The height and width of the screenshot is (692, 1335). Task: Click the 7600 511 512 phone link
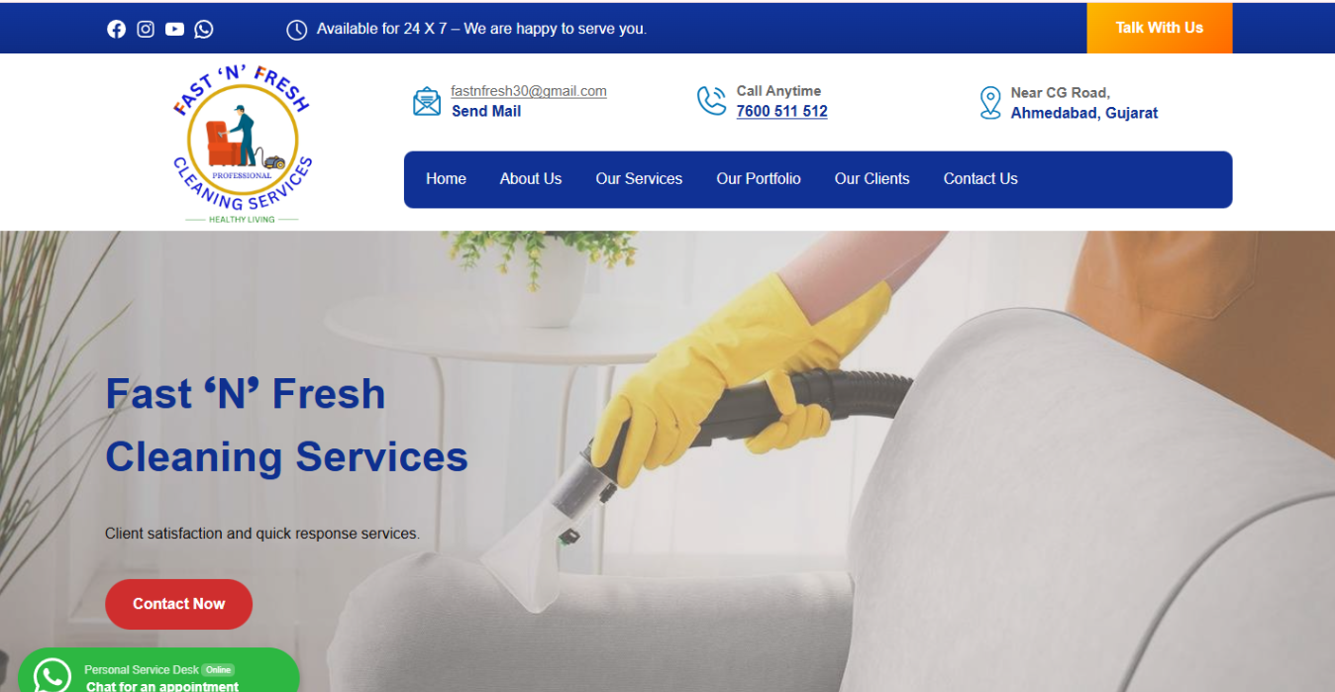[782, 112]
